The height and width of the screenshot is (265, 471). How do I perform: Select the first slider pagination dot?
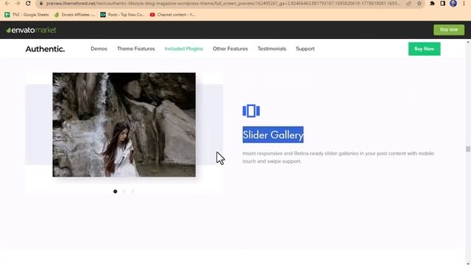point(116,191)
